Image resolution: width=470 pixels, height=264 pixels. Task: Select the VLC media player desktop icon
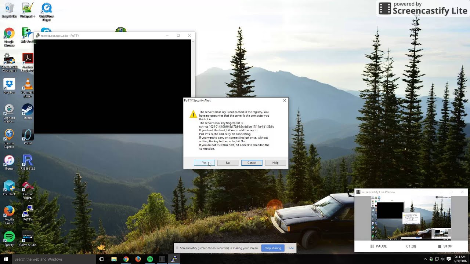pos(28,88)
